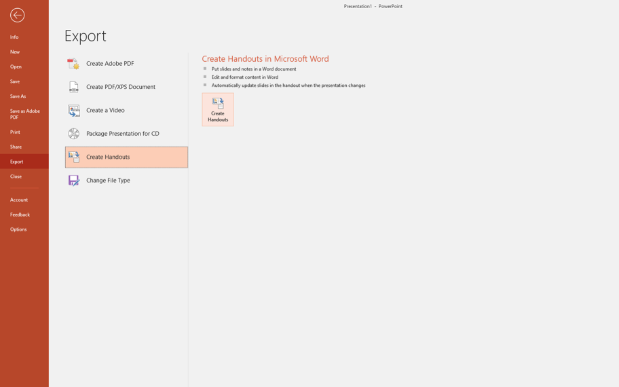Open PowerPoint Options
This screenshot has height=387, width=619.
pyautogui.click(x=18, y=229)
